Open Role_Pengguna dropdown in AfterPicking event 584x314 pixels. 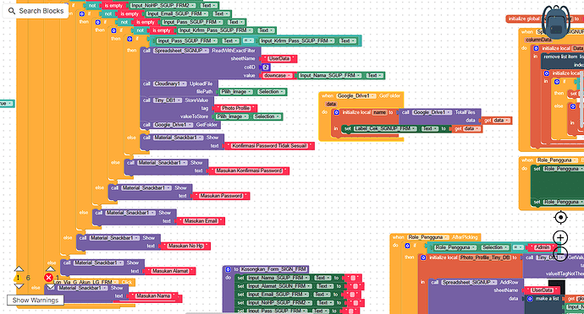point(427,237)
